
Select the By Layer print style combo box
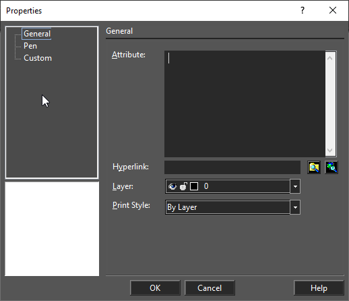coord(232,207)
